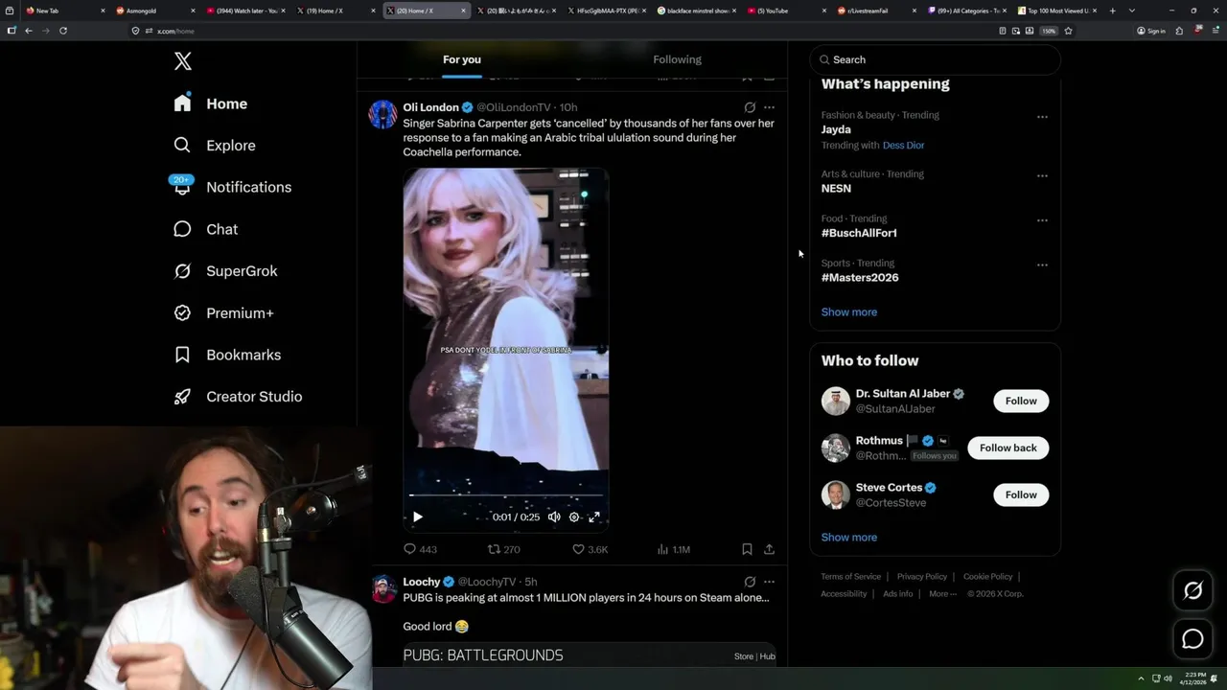This screenshot has width=1227, height=690.
Task: Go to the Home page from sidebar
Action: (x=211, y=103)
